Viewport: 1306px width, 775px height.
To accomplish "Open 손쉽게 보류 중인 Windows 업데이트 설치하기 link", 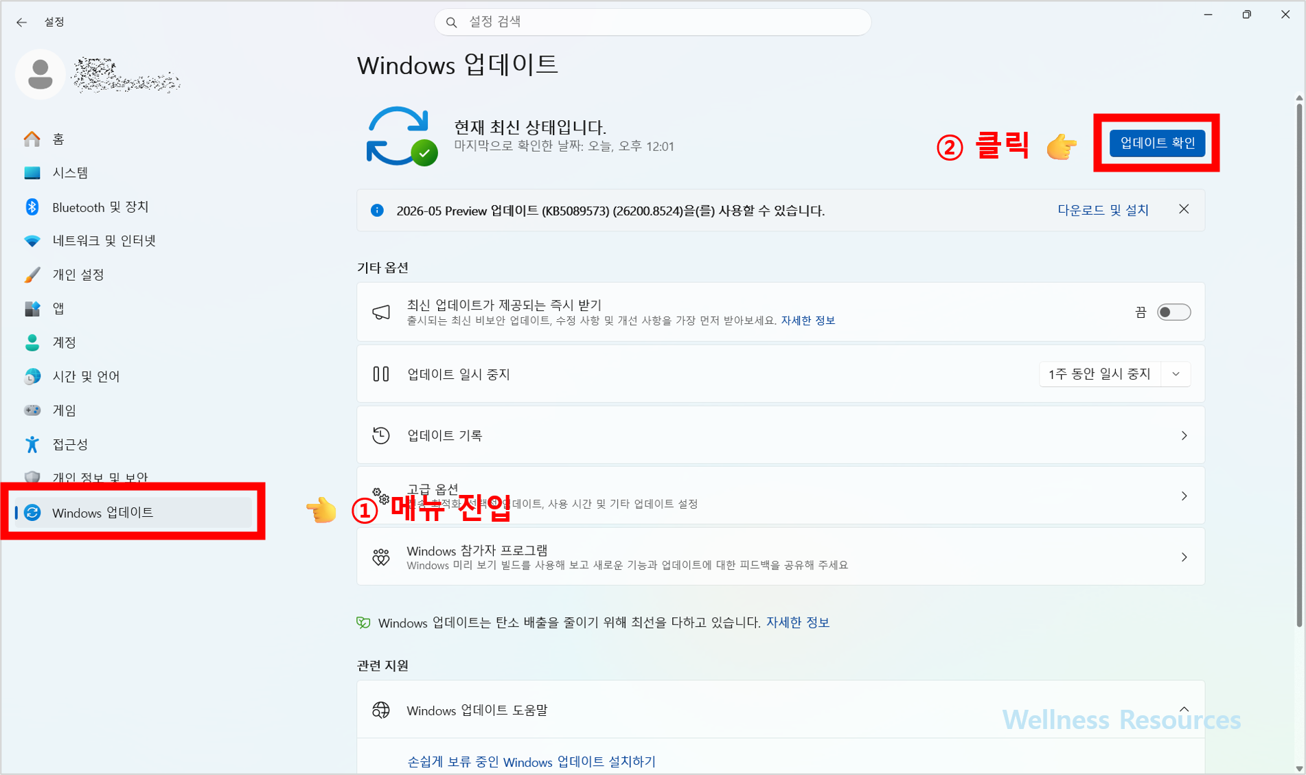I will [531, 761].
